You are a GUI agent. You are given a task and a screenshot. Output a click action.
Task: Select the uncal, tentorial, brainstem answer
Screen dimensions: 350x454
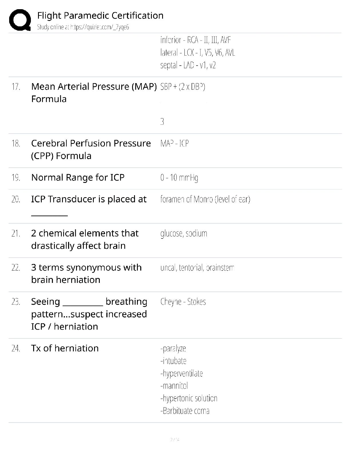197,268
